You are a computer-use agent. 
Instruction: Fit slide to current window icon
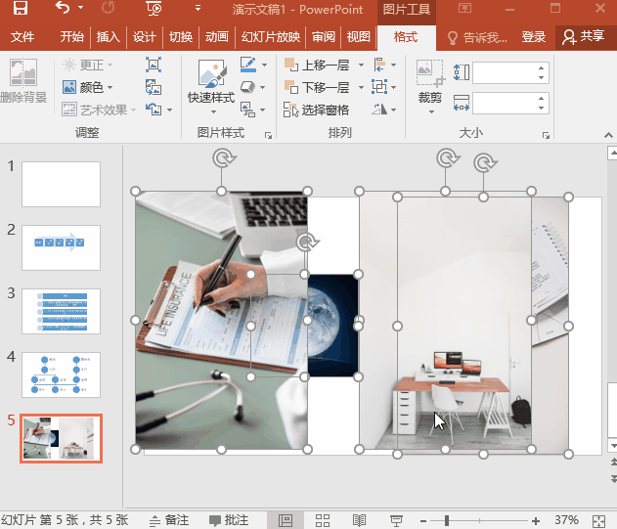[x=598, y=520]
